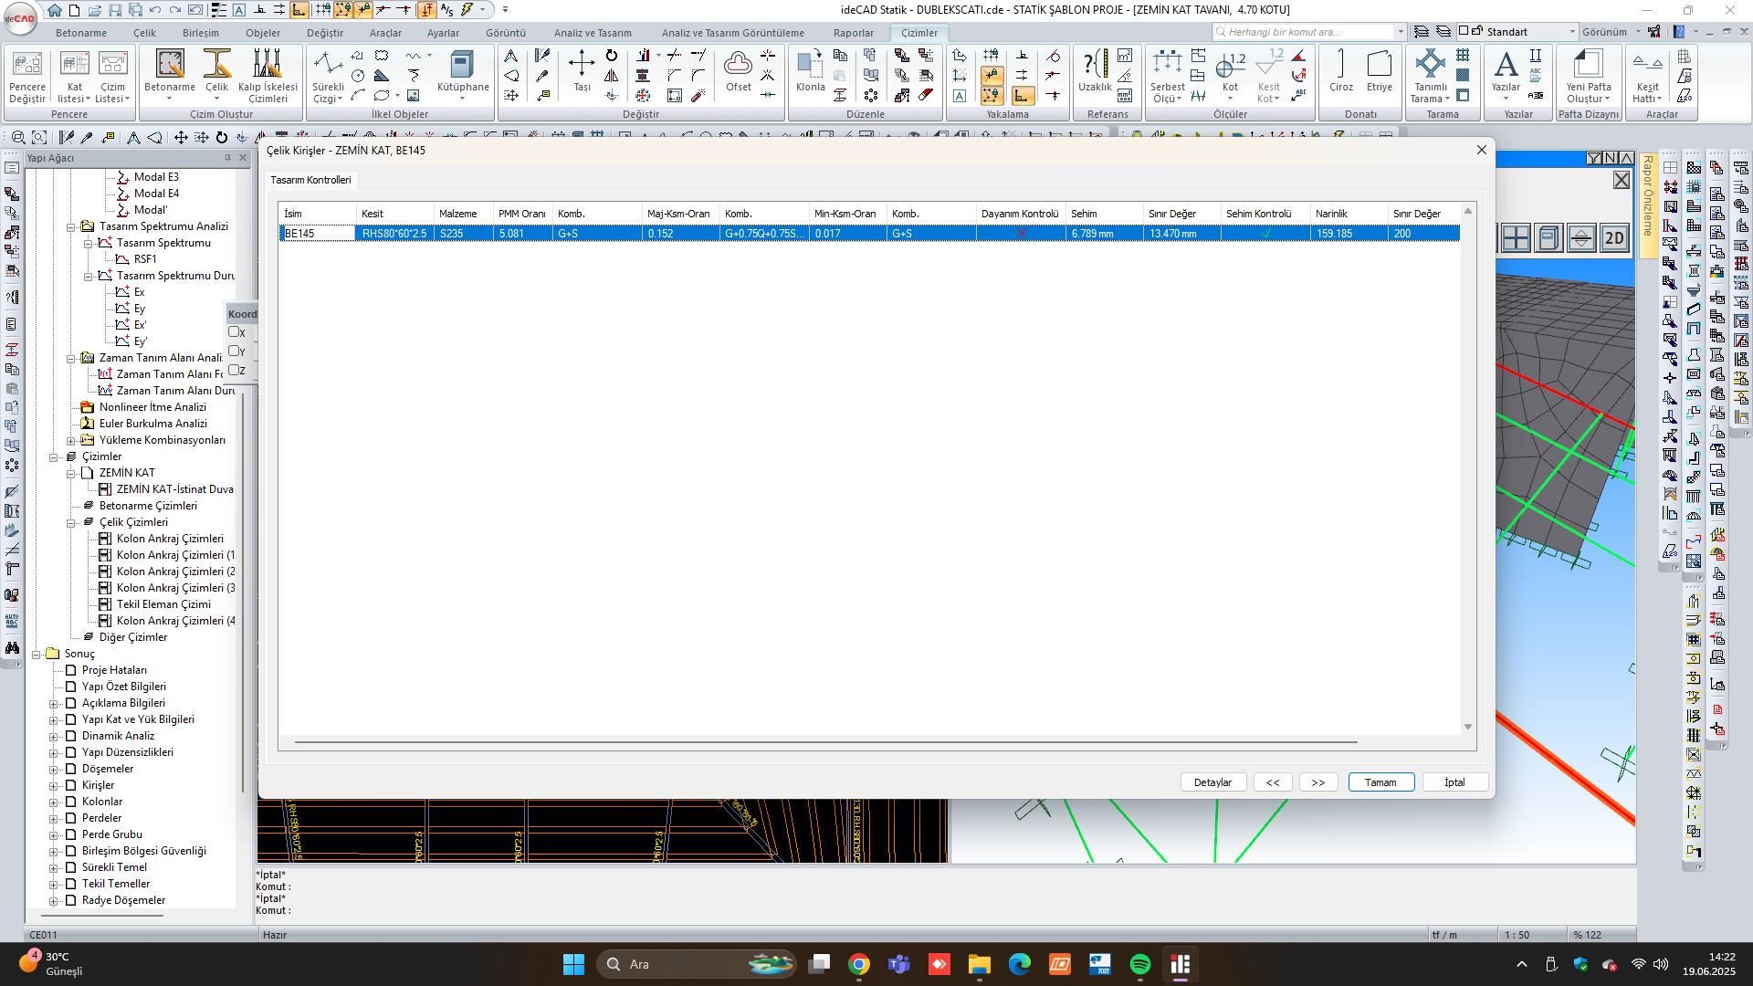1753x986 pixels.
Task: Toggle the Y coordinate checkbox
Action: 234,351
